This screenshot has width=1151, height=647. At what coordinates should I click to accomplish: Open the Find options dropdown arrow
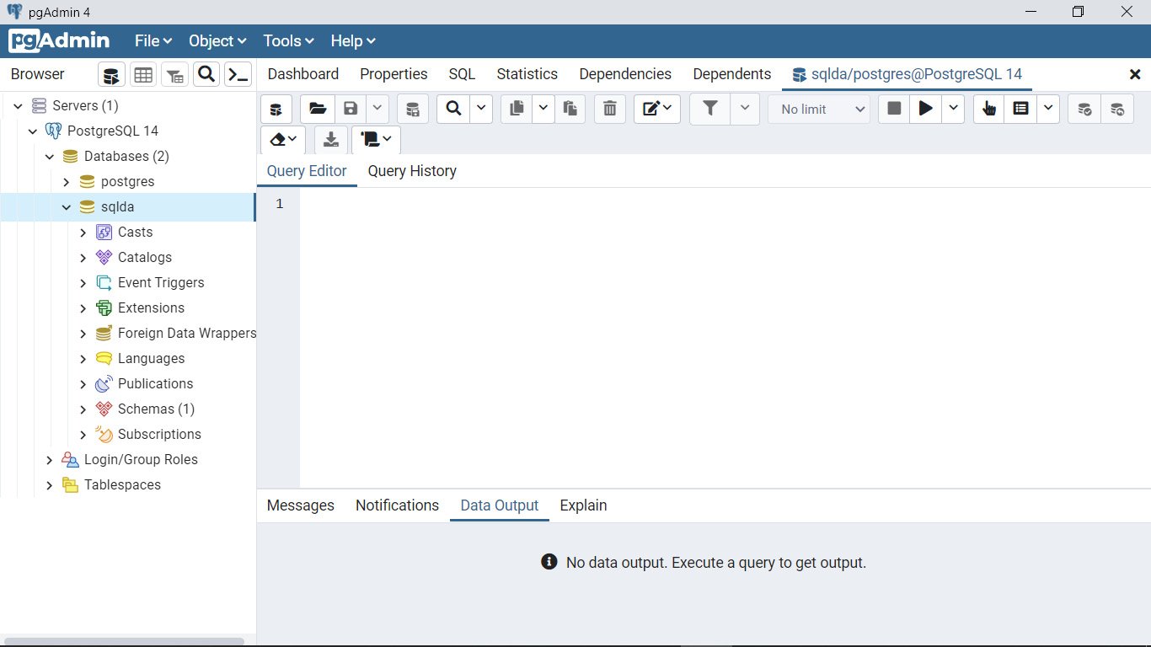point(481,110)
